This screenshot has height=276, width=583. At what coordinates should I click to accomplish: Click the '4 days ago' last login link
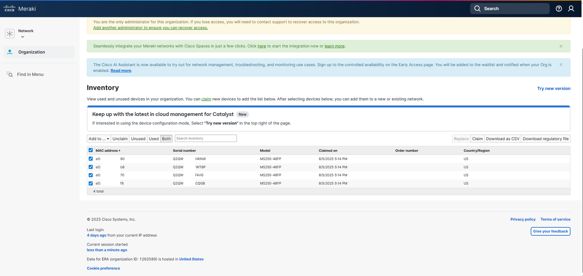97,235
